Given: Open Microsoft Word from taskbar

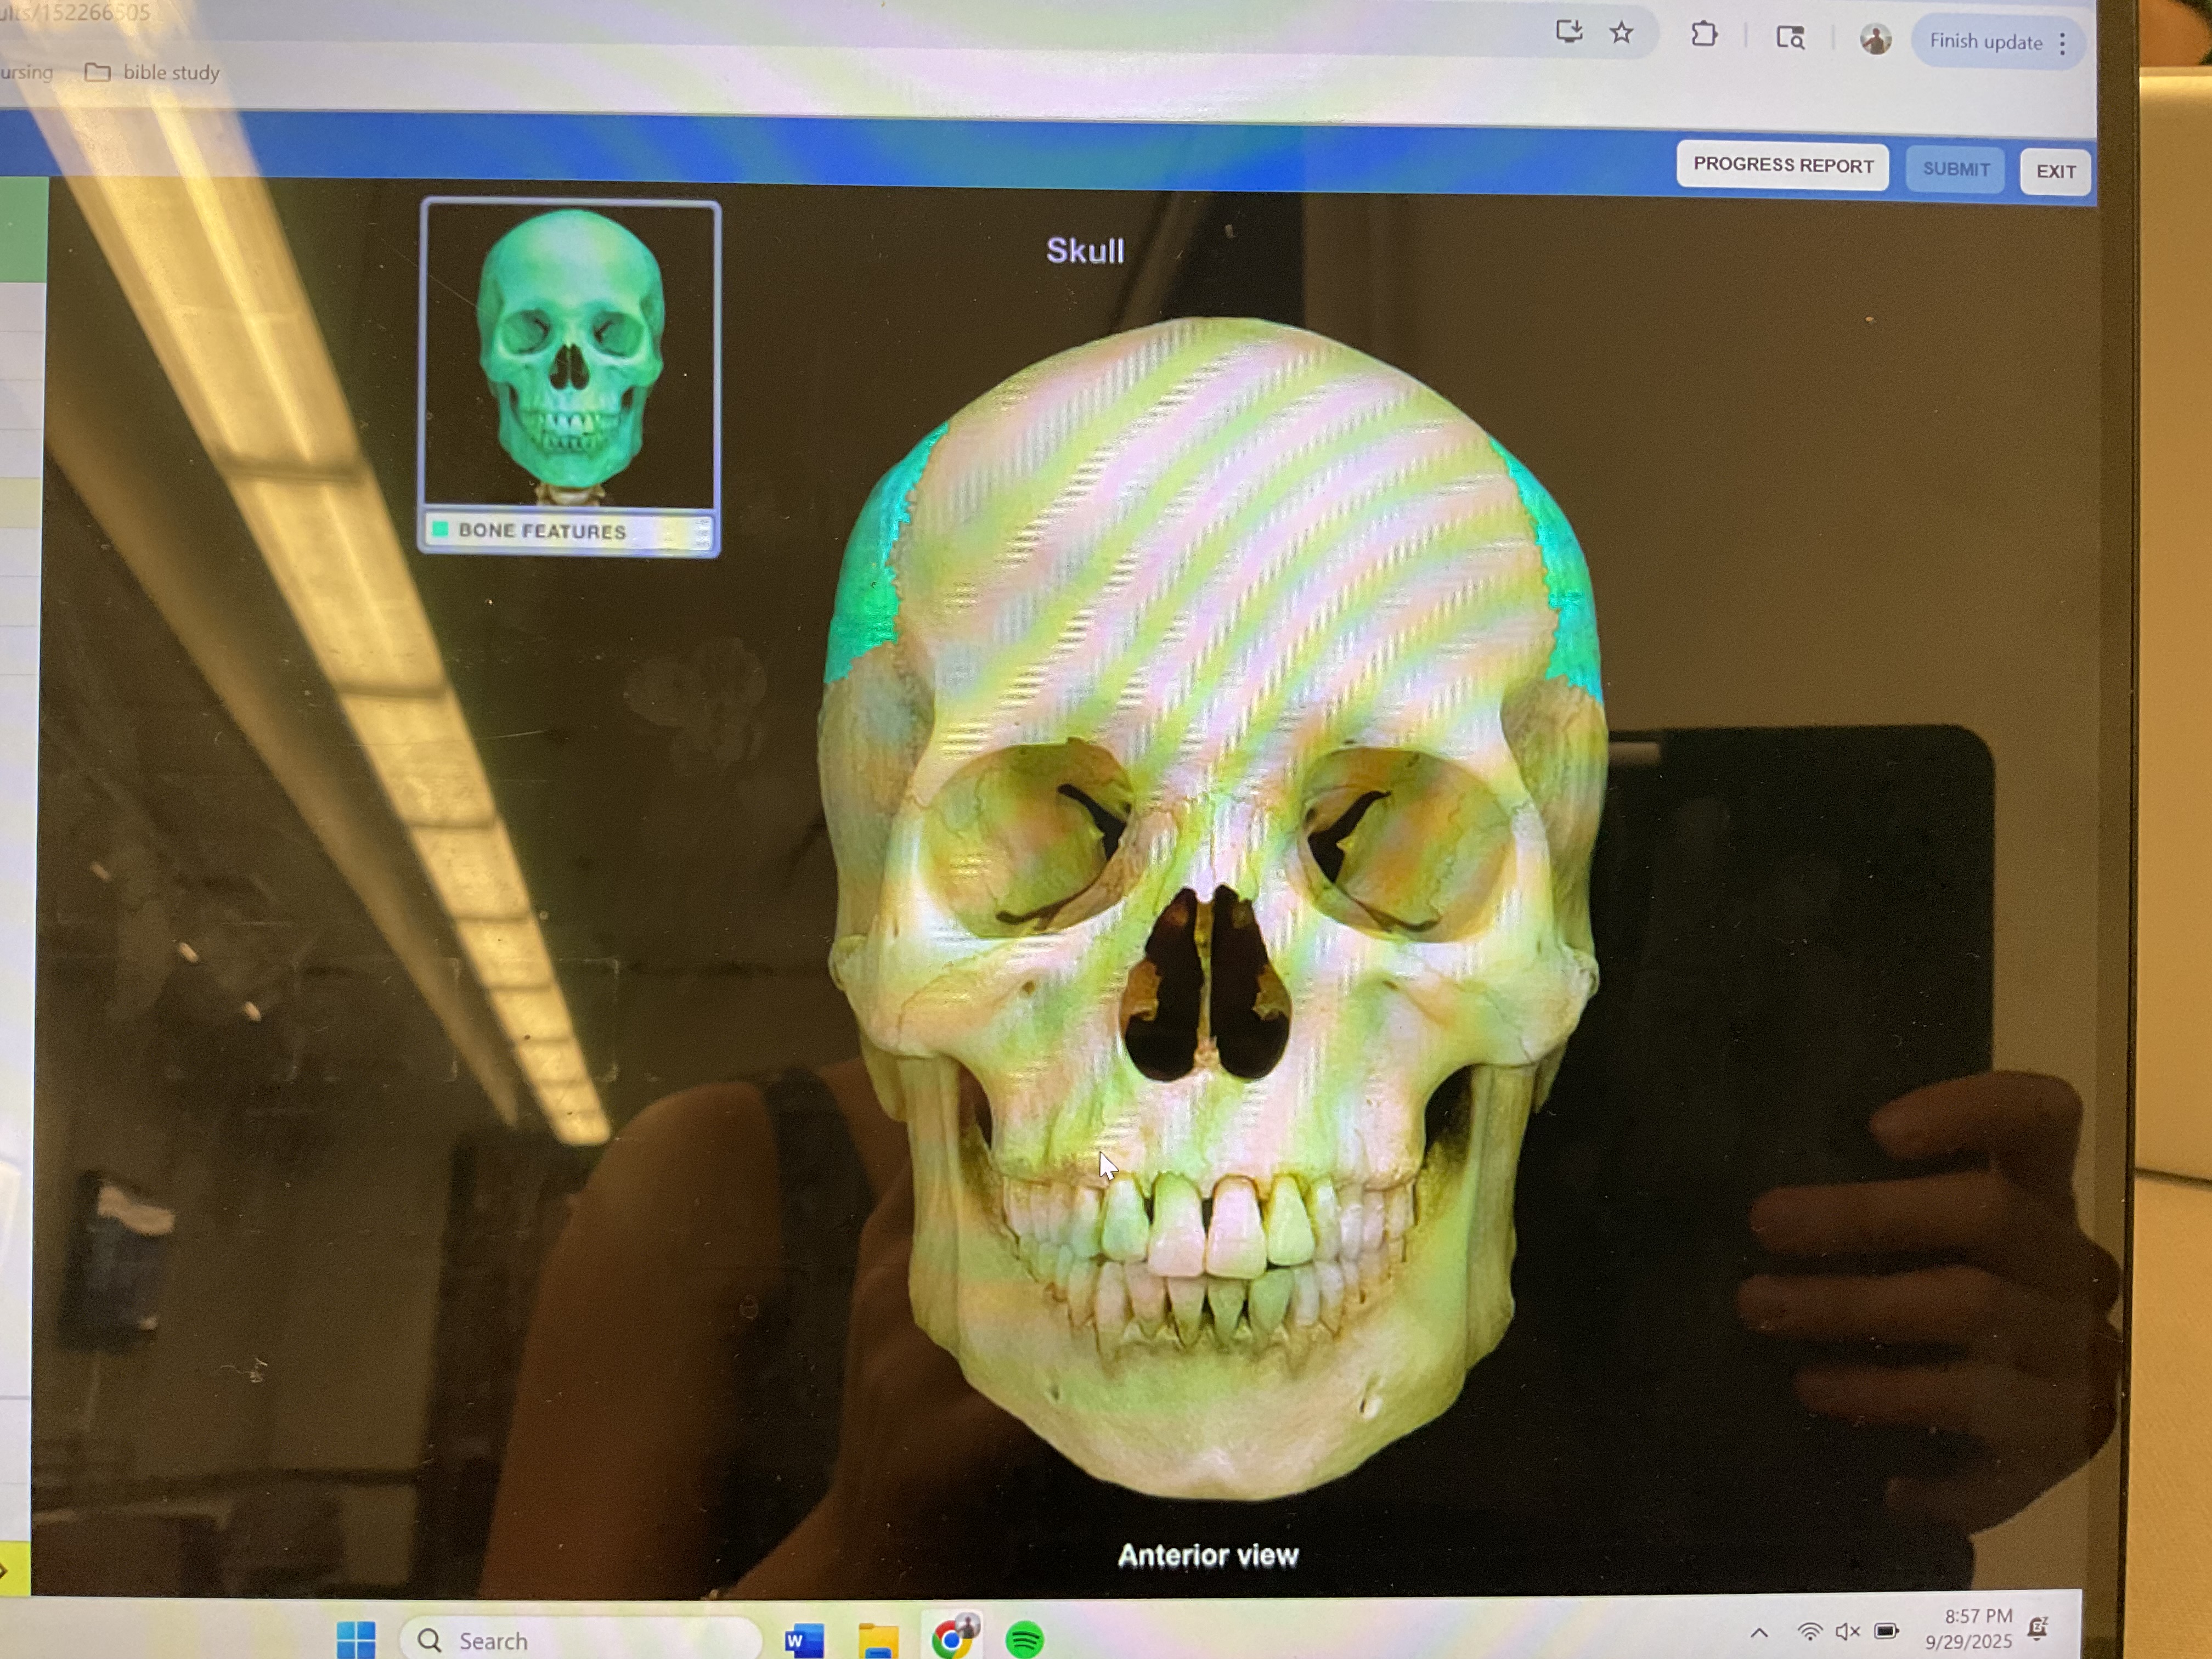Looking at the screenshot, I should pyautogui.click(x=803, y=1640).
